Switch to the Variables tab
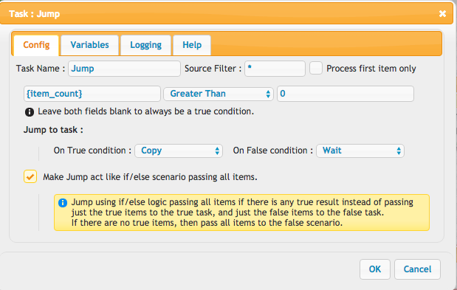This screenshot has width=457, height=290. point(89,45)
